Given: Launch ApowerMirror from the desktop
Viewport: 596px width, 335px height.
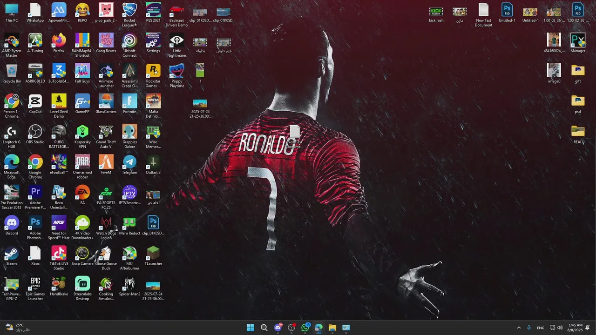Looking at the screenshot, I should [x=59, y=13].
